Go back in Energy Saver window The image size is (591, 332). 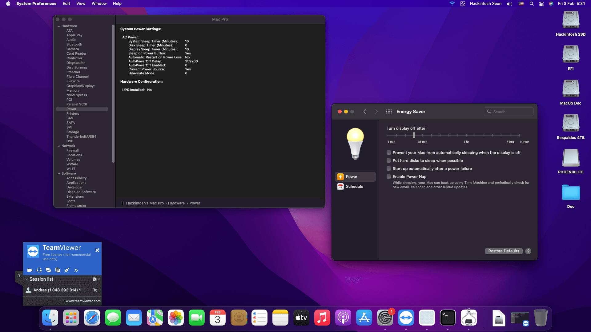click(365, 112)
